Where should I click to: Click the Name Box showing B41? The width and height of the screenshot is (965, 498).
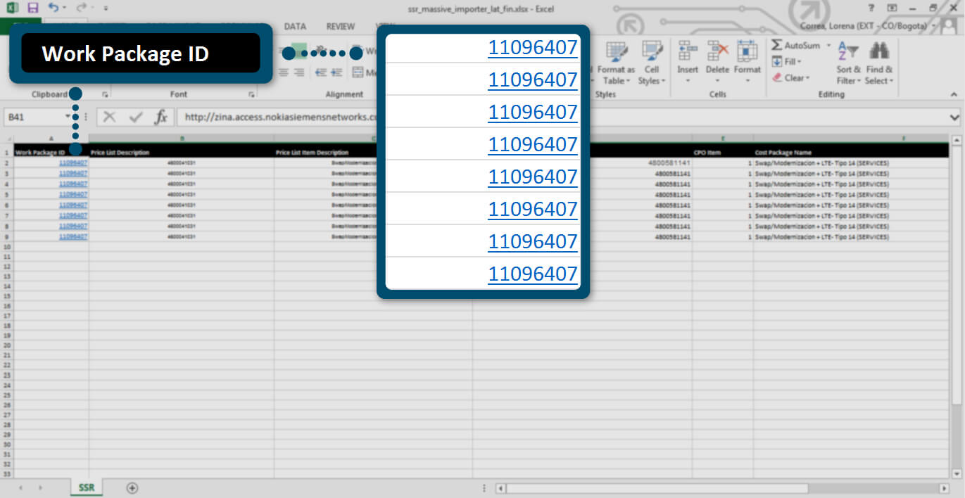[x=35, y=117]
